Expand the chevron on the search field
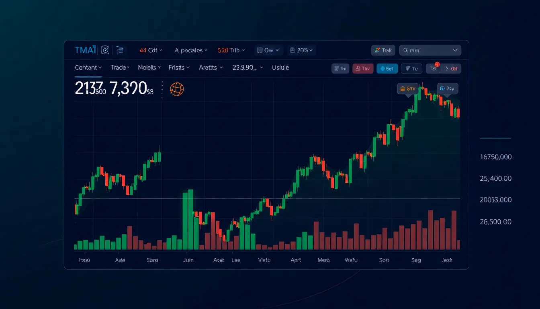The width and height of the screenshot is (540, 309). pyautogui.click(x=455, y=50)
